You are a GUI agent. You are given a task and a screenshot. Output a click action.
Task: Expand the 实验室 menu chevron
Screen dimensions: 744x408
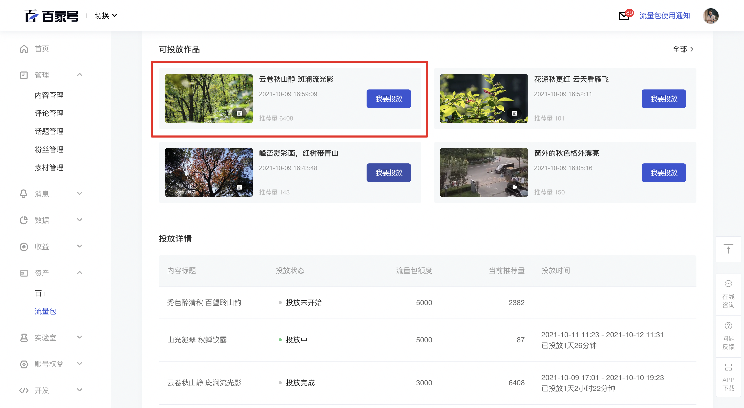80,337
